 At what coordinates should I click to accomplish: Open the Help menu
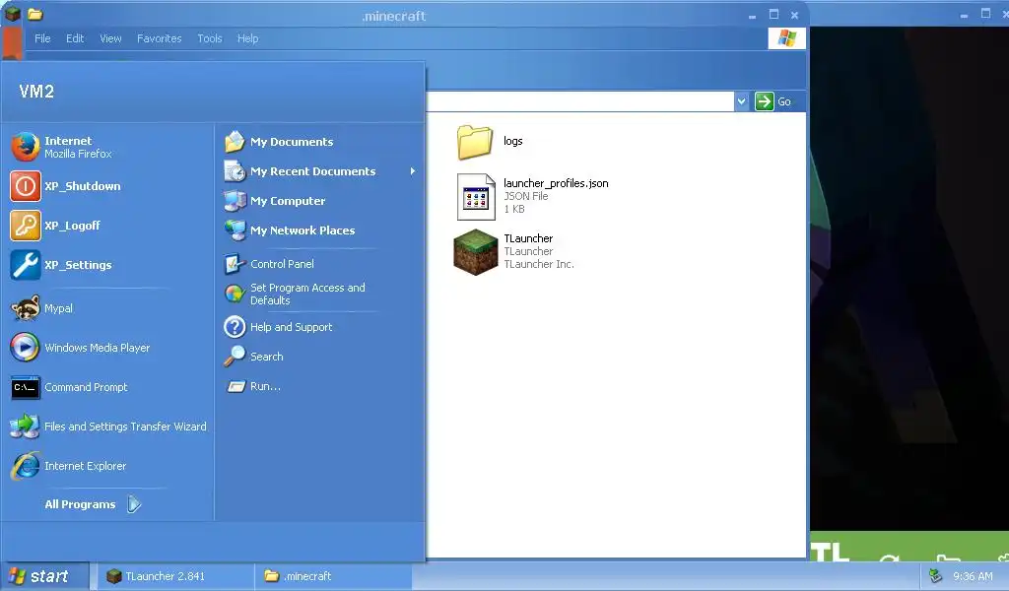[x=247, y=38]
